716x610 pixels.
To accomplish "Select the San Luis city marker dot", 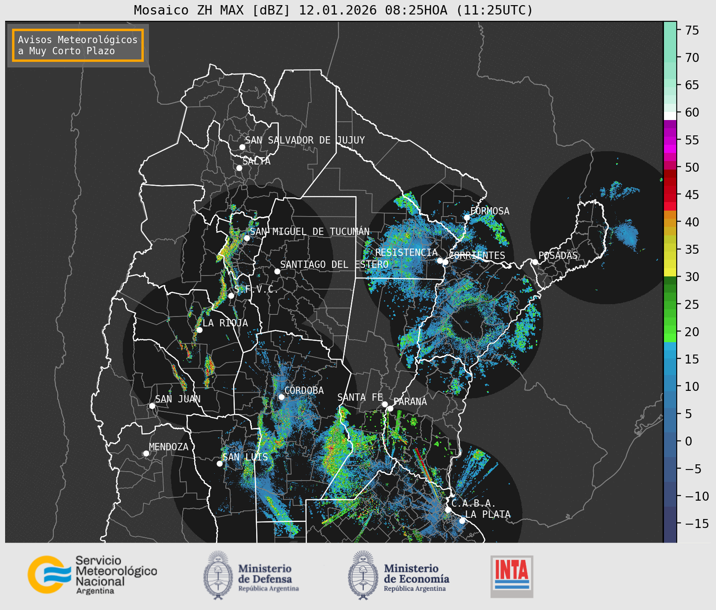I will pos(219,463).
